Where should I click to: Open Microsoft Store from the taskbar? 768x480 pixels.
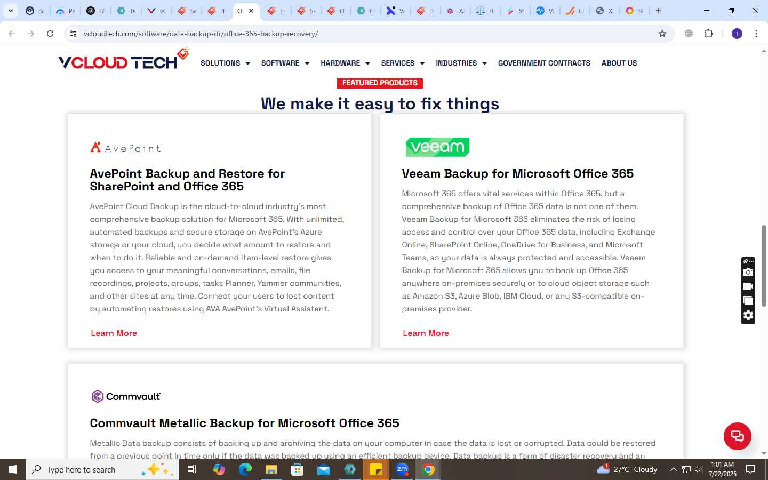point(297,469)
